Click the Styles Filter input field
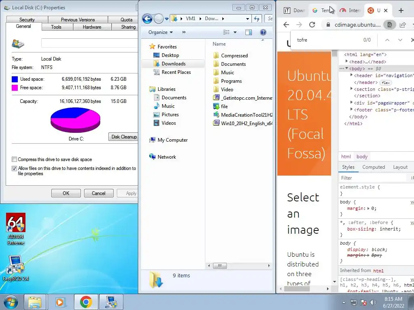414x310 pixels. click(x=373, y=178)
